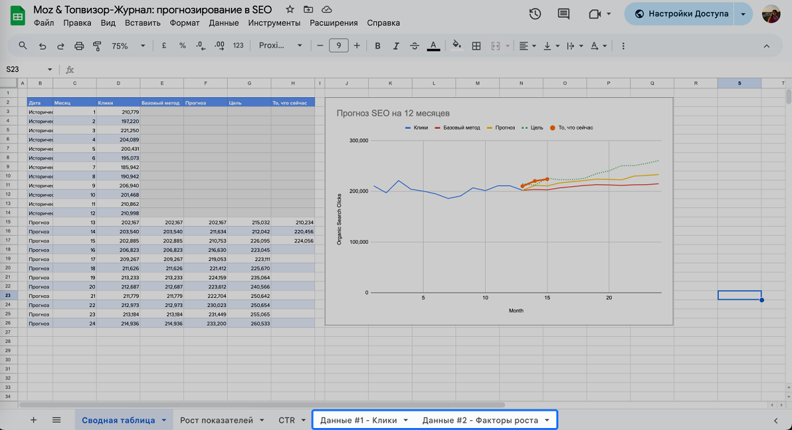Switch to the Рост показателей sheet tab
Image resolution: width=792 pixels, height=430 pixels.
[x=216, y=420]
